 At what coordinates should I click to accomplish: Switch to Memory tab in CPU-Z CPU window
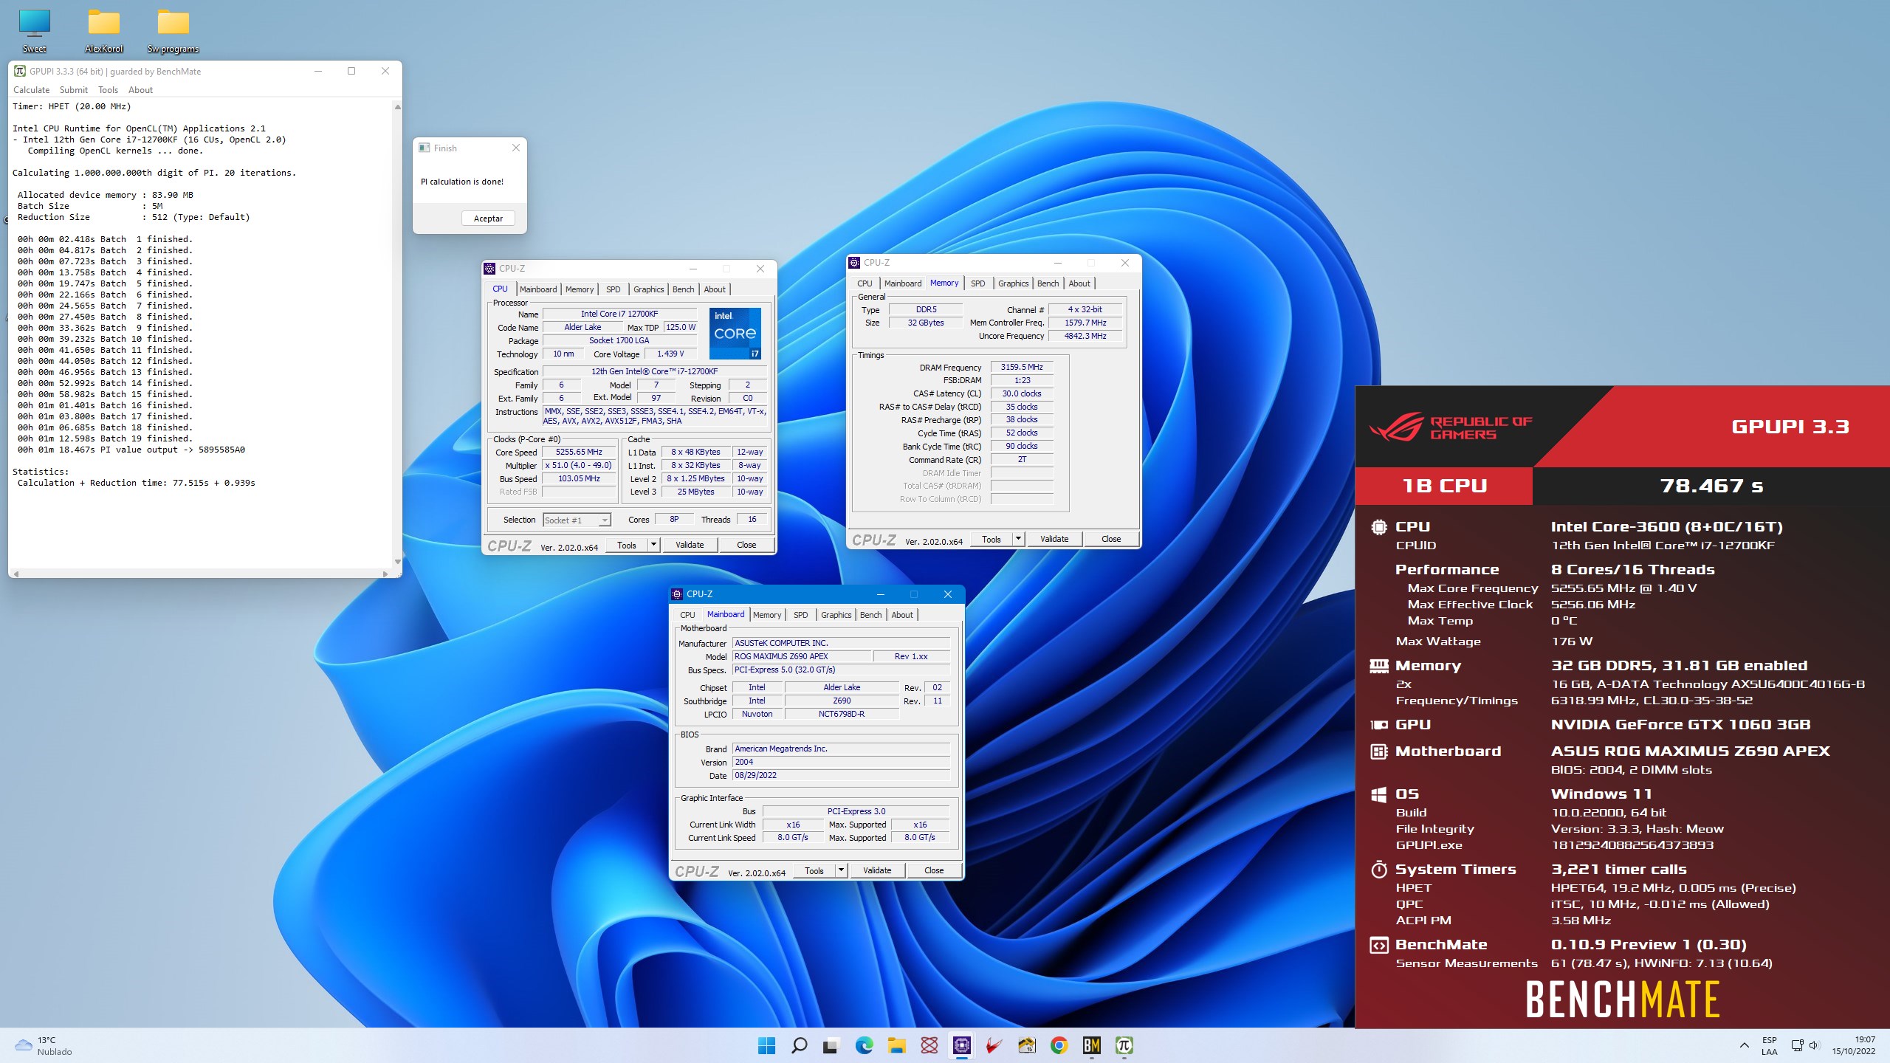pyautogui.click(x=580, y=289)
